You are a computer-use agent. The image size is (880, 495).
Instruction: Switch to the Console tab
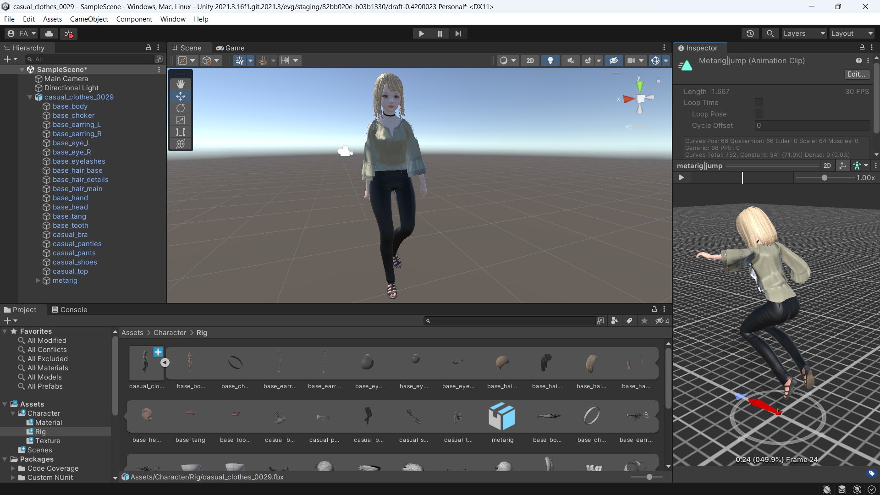pos(69,310)
